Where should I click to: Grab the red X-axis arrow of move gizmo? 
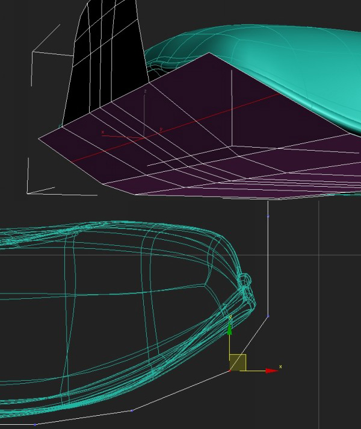coord(271,371)
